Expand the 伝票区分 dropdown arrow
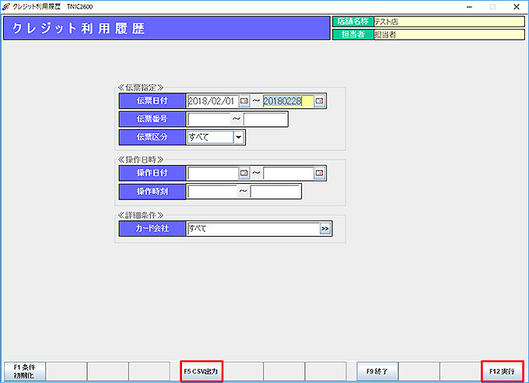 pos(239,137)
